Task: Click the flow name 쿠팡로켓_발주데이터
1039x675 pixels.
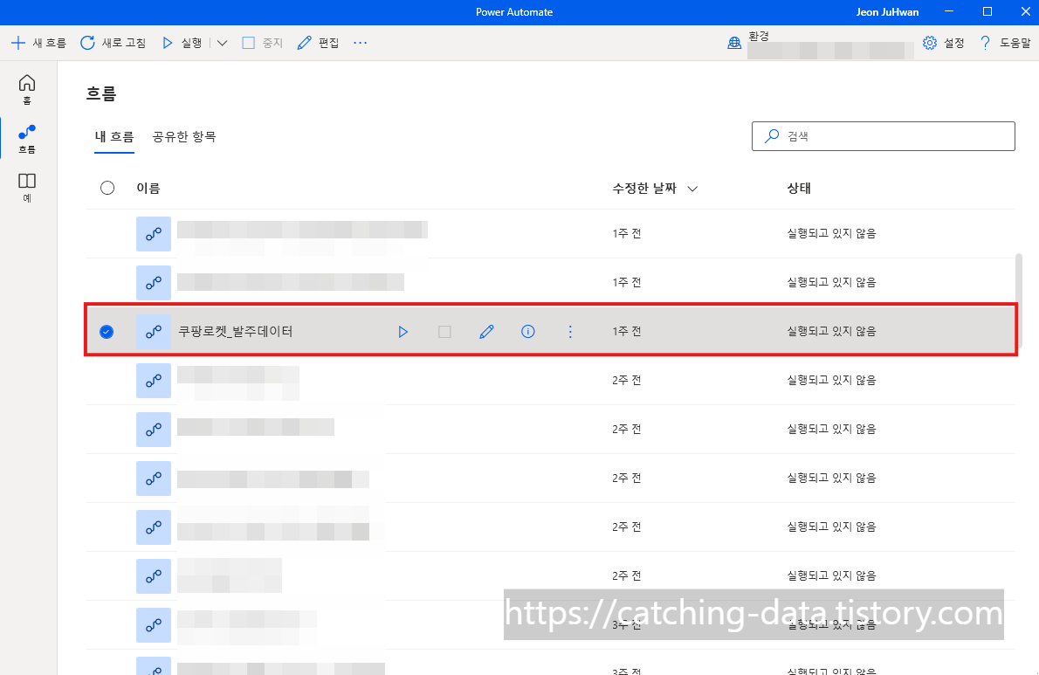Action: tap(235, 331)
